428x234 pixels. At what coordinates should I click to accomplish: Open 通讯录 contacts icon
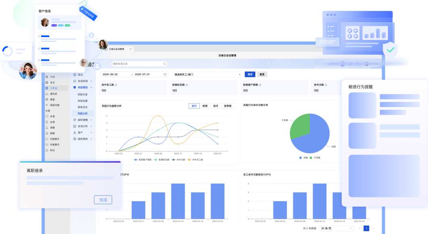47,93
